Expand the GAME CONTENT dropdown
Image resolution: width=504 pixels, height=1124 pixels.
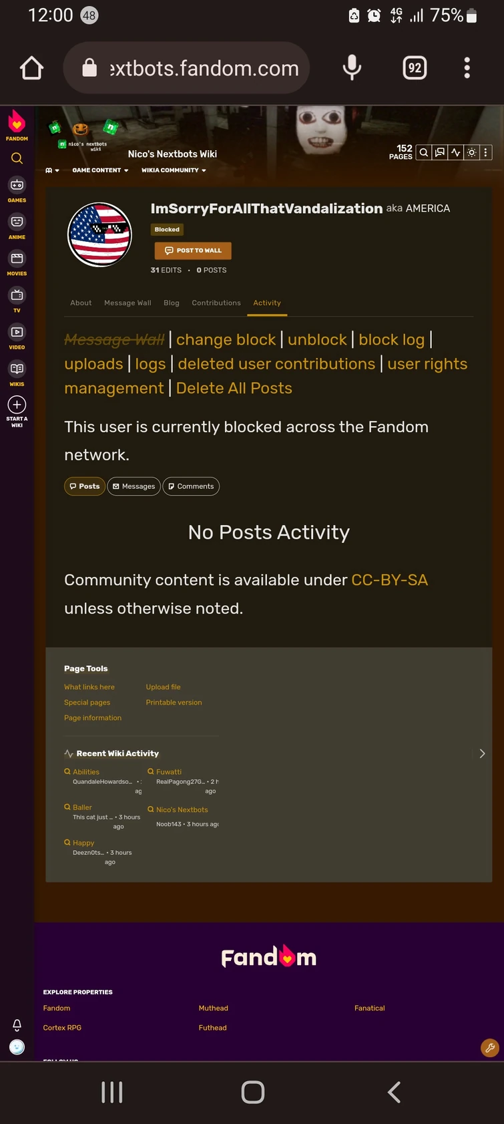tap(99, 170)
